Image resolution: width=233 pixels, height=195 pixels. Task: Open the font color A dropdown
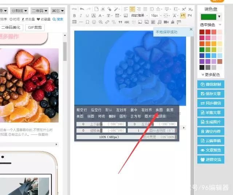click(x=101, y=16)
